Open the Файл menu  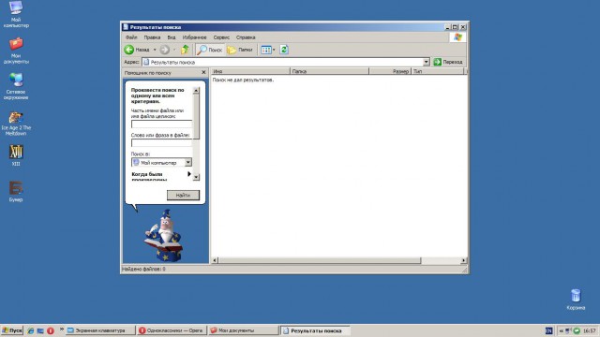coord(131,37)
